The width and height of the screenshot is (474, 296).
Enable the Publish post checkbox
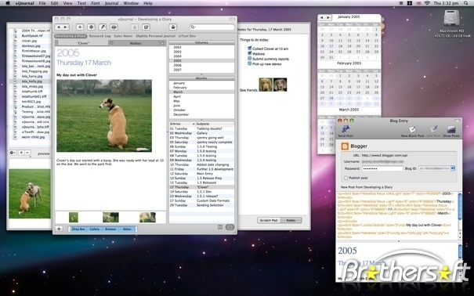click(346, 178)
